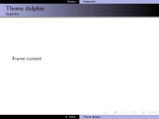This screenshot has width=159, height=119.
Task: Jump to next frame arrow
Action: [x=118, y=112]
